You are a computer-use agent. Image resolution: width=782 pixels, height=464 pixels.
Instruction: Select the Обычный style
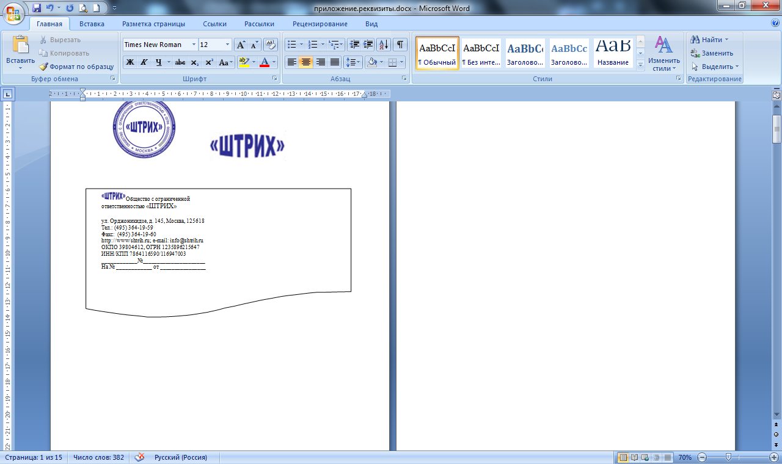(437, 53)
